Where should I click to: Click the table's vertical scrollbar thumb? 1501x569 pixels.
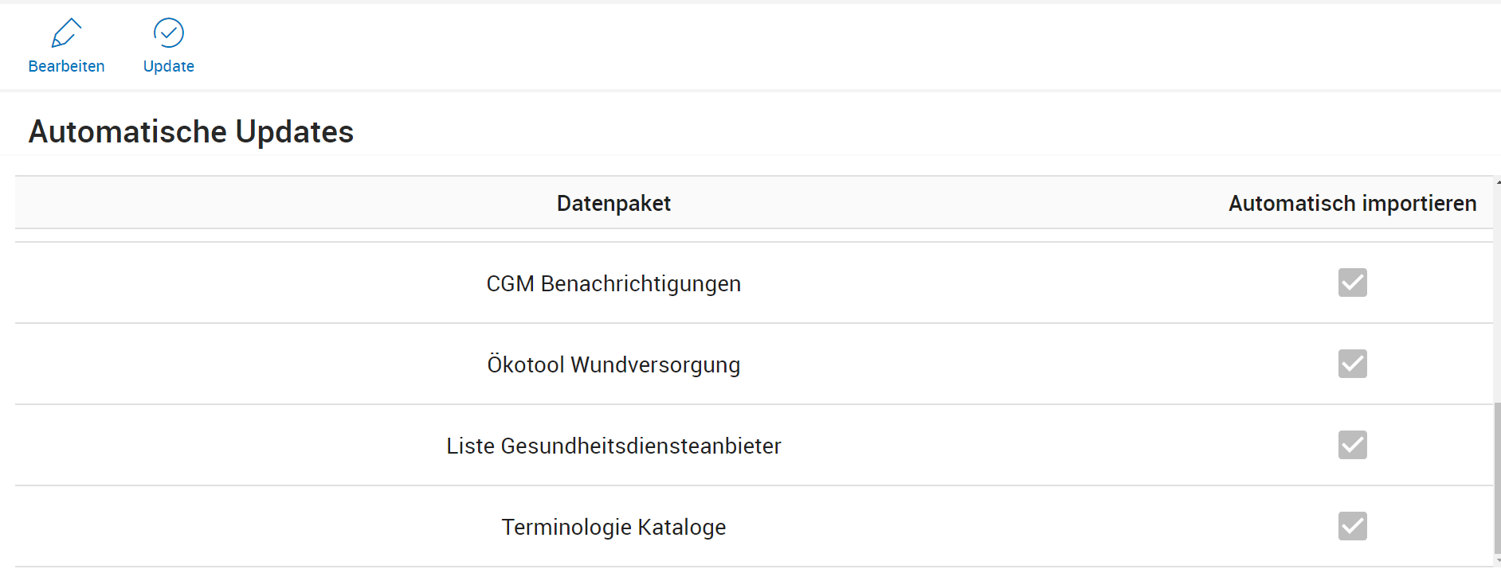[x=1497, y=477]
